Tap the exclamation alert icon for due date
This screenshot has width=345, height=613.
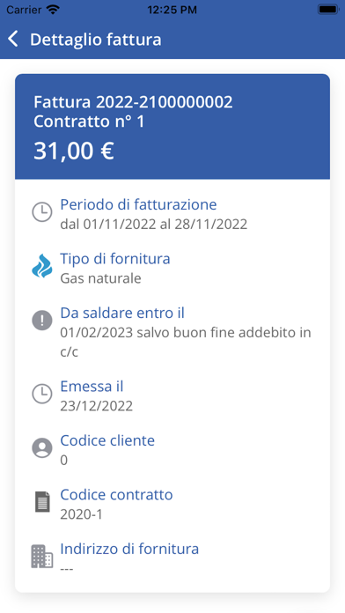42,321
